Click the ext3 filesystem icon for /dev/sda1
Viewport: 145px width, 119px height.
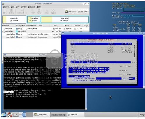coord(17,28)
